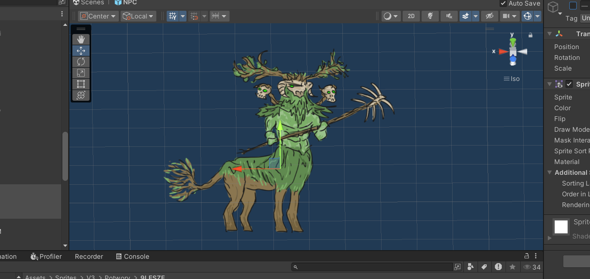
Task: Select the Scale tool
Action: (81, 73)
